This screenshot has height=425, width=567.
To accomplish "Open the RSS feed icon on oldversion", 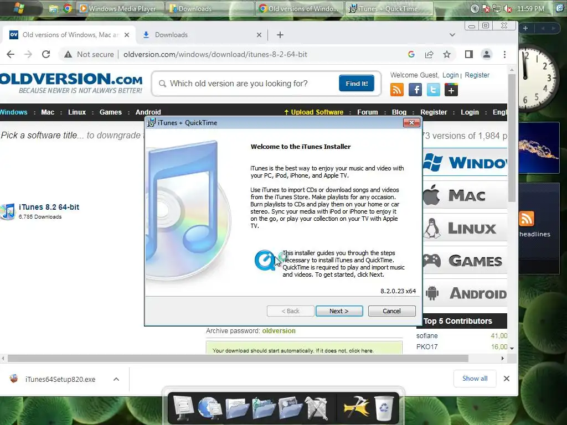I will (396, 90).
